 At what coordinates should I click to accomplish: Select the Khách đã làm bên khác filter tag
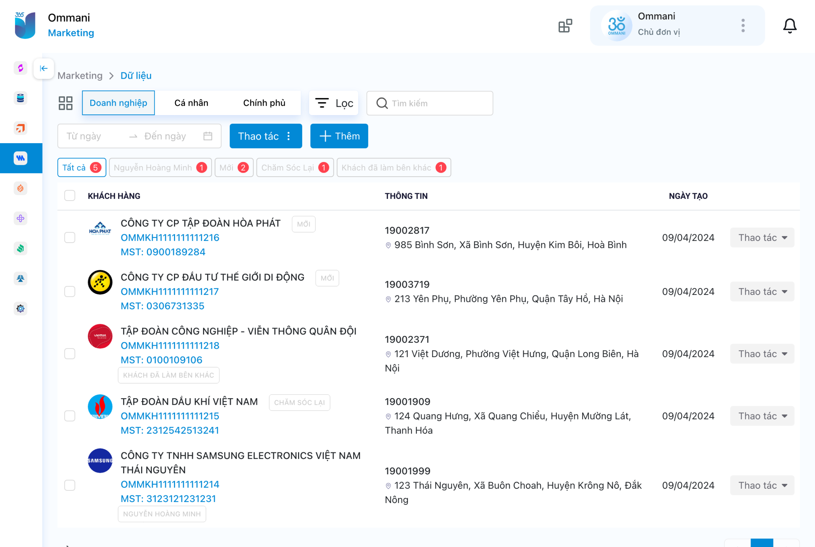click(x=393, y=167)
